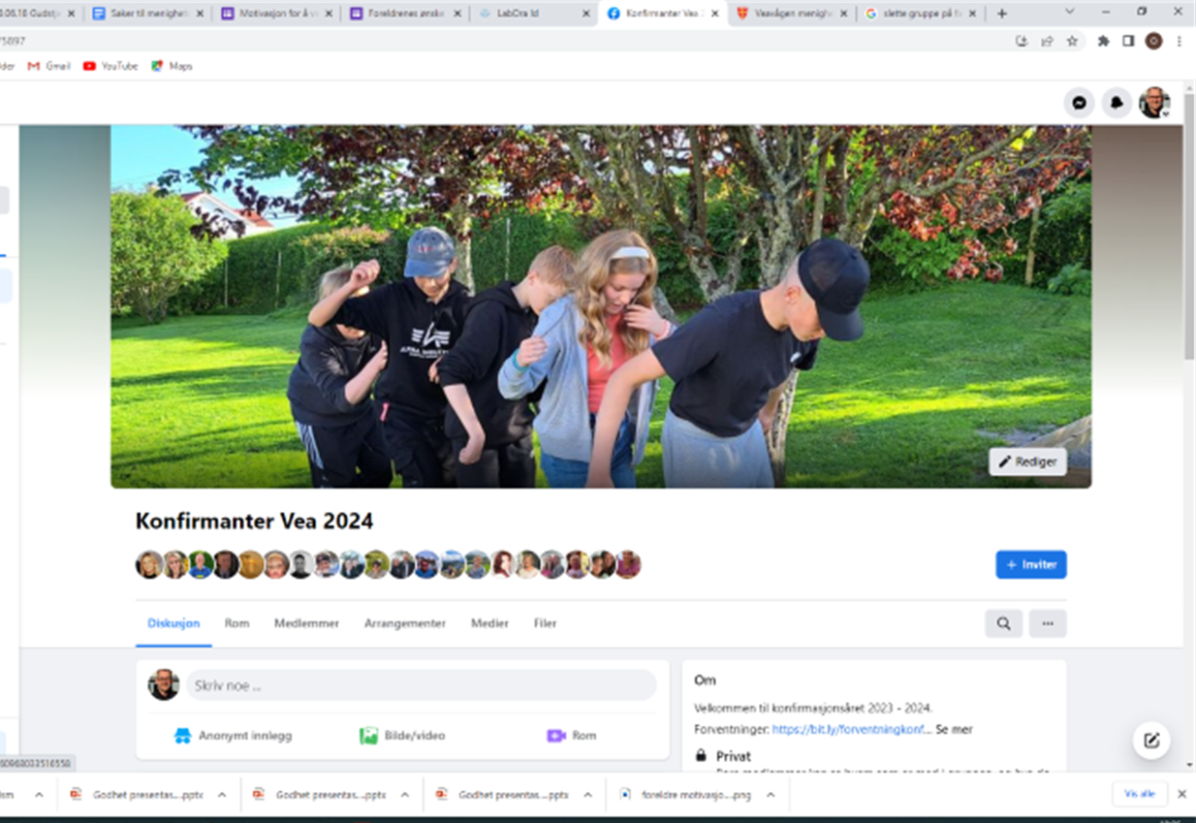Close the Saker til menighet tab
This screenshot has width=1196, height=823.
[x=200, y=14]
